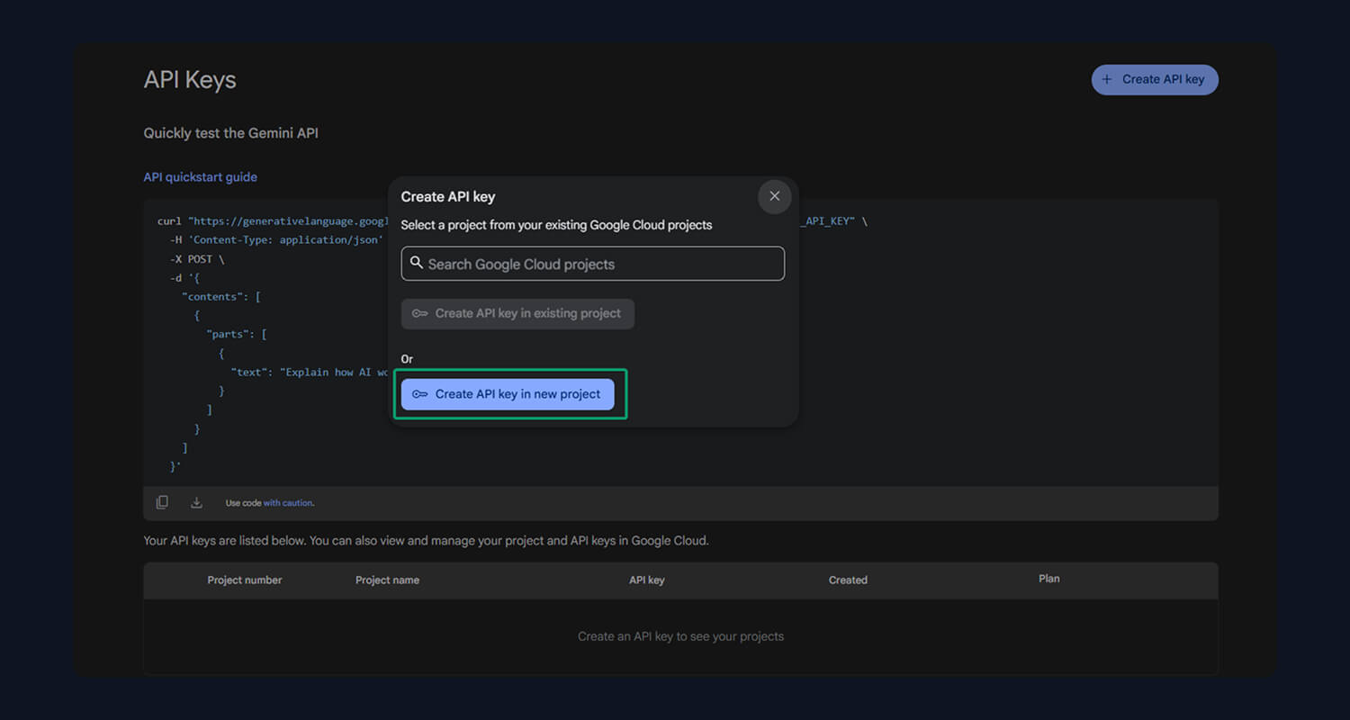Click the Plan column header
The width and height of the screenshot is (1350, 720).
[x=1048, y=579]
